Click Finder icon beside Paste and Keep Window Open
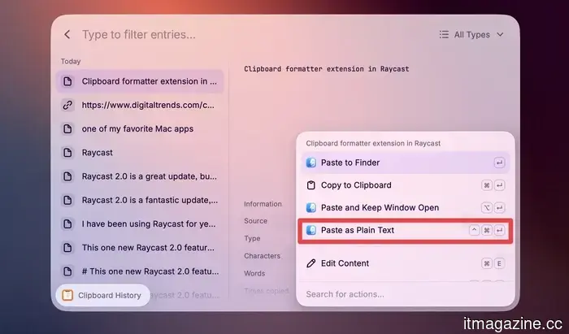Image resolution: width=569 pixels, height=334 pixels. [x=311, y=208]
